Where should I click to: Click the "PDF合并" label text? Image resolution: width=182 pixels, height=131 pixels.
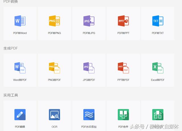tap(123, 127)
